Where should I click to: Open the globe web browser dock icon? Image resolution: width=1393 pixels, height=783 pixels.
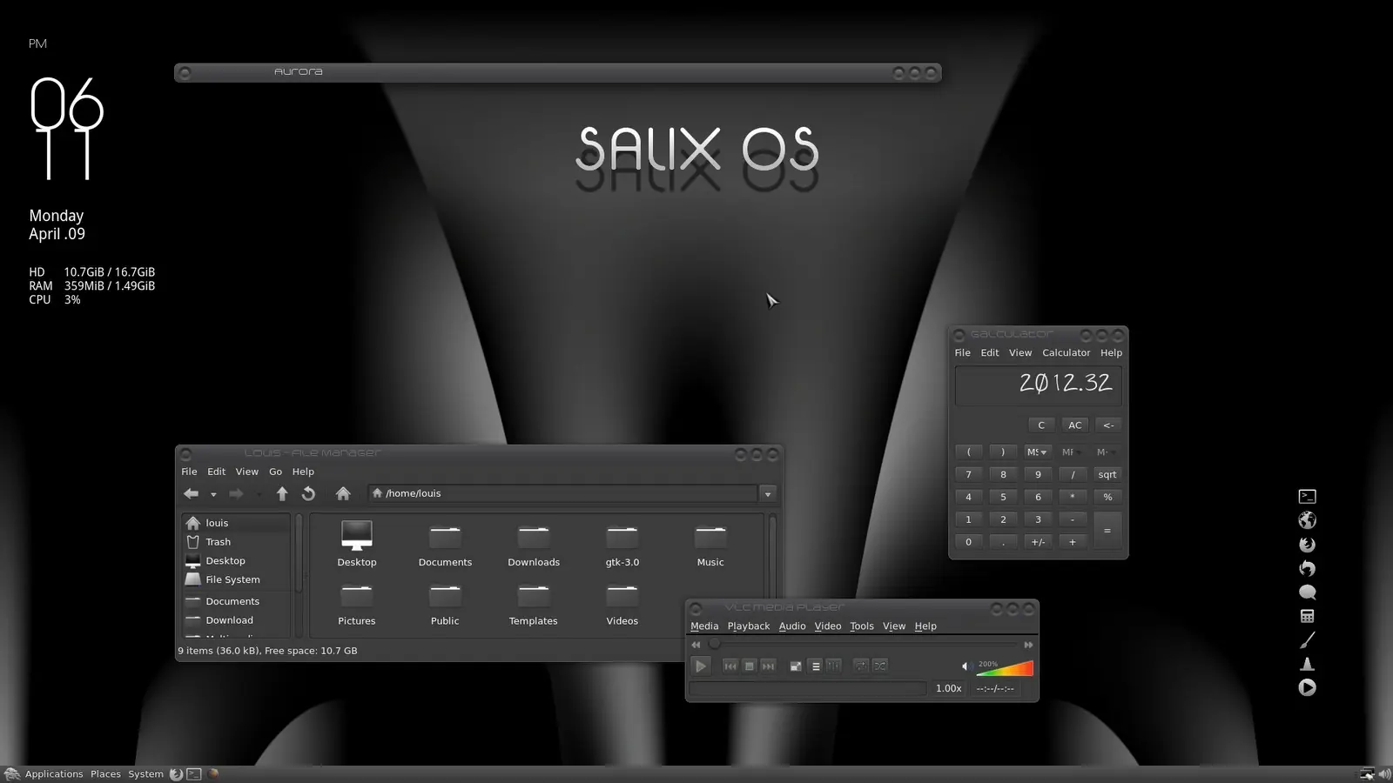pos(1307,520)
